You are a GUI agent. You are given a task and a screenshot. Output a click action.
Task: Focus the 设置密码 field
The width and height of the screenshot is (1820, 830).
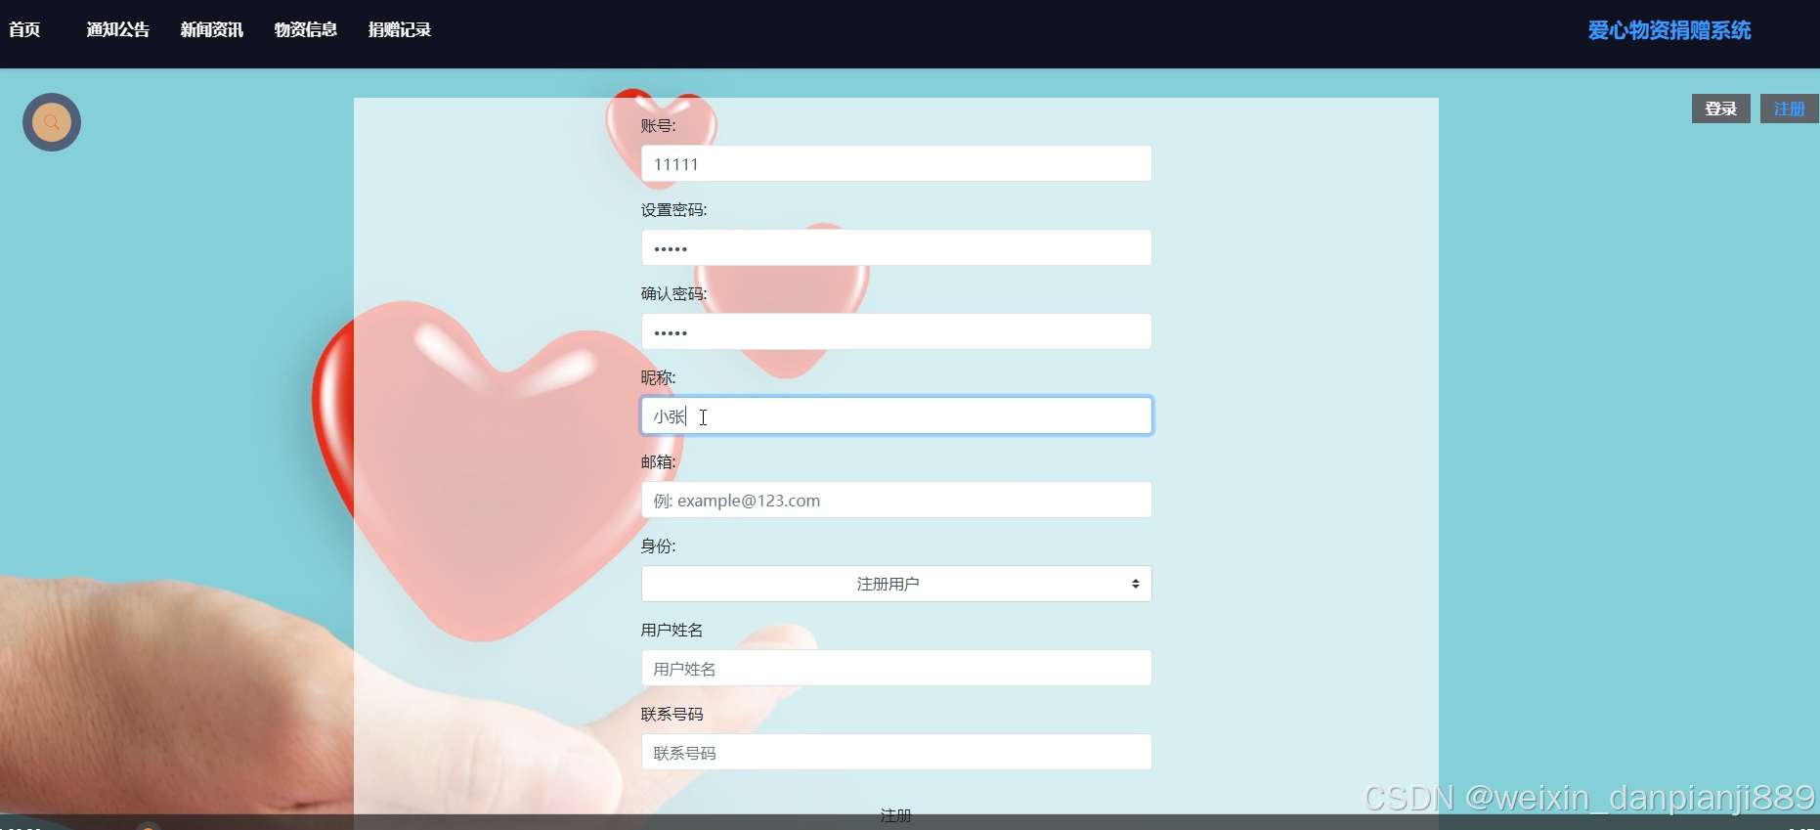pyautogui.click(x=896, y=247)
